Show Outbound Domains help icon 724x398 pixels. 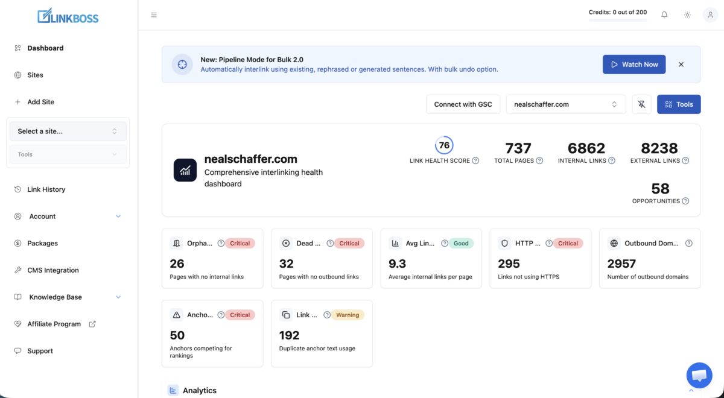(689, 244)
